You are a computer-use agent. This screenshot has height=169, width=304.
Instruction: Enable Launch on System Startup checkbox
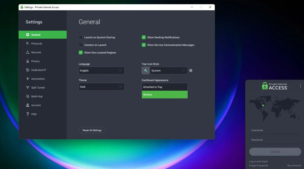pos(81,37)
